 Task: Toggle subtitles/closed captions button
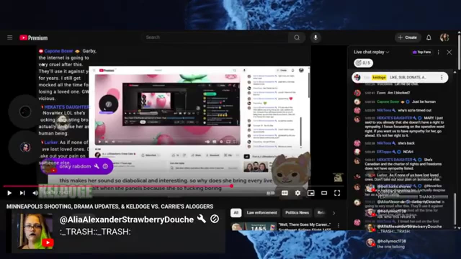coord(285,193)
